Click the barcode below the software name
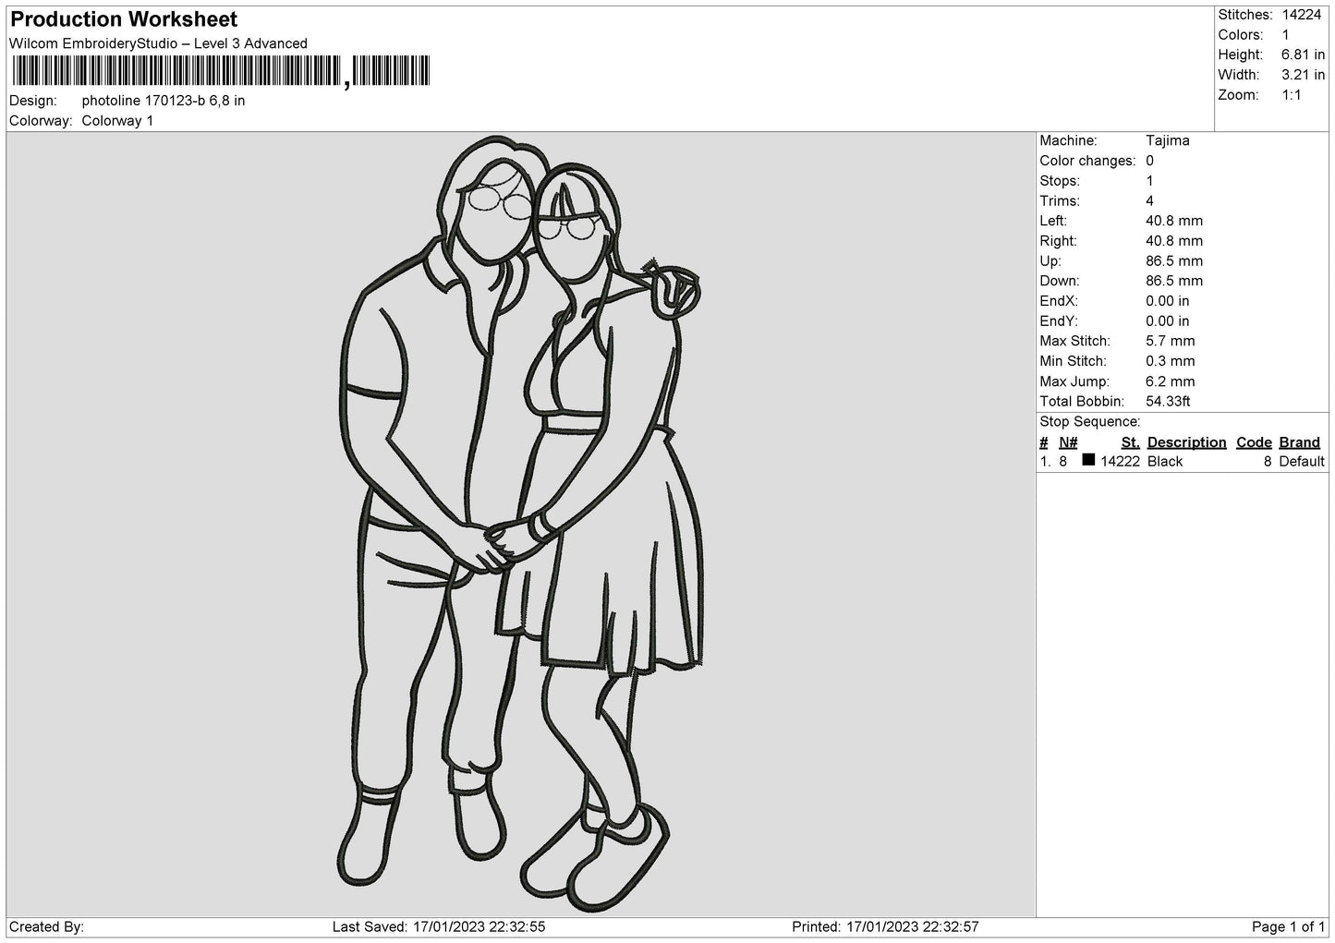Viewport: 1335px width, 943px height. point(222,72)
